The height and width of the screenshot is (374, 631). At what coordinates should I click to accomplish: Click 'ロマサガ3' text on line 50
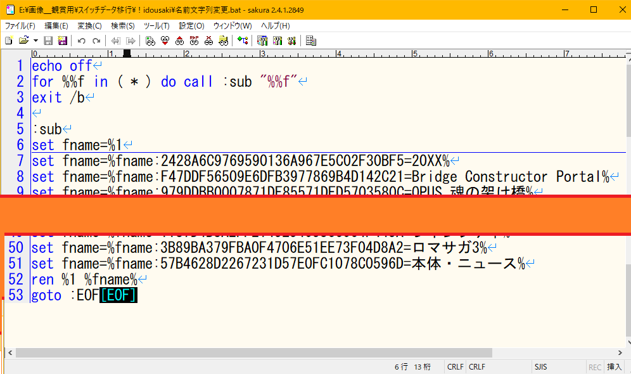pyautogui.click(x=445, y=248)
